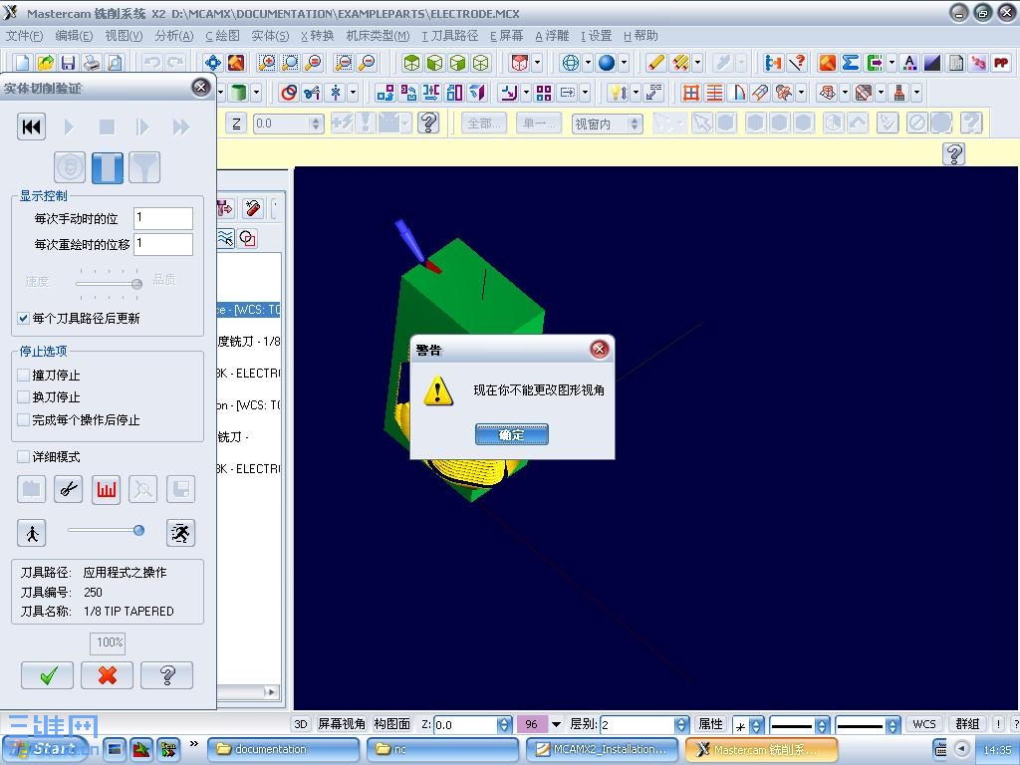The height and width of the screenshot is (765, 1020).
Task: Click the Save floppy disk icon
Action: coord(68,63)
